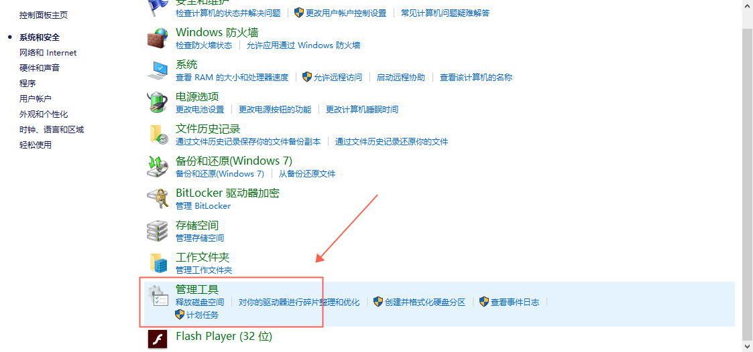This screenshot has height=352, width=753.
Task: Open 管理 BitLocker link
Action: click(x=203, y=206)
